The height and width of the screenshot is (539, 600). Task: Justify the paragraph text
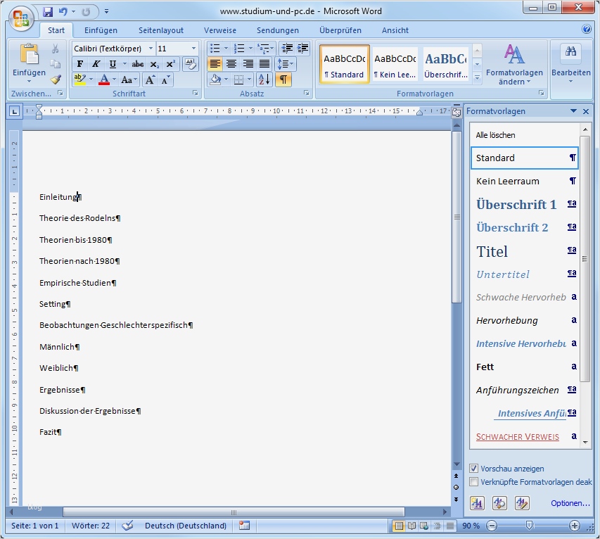pyautogui.click(x=264, y=64)
